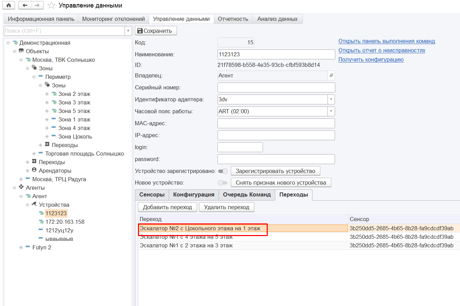The image size is (460, 306).
Task: Focus the Поиск (Ctrl+F) search field
Action: point(64,31)
